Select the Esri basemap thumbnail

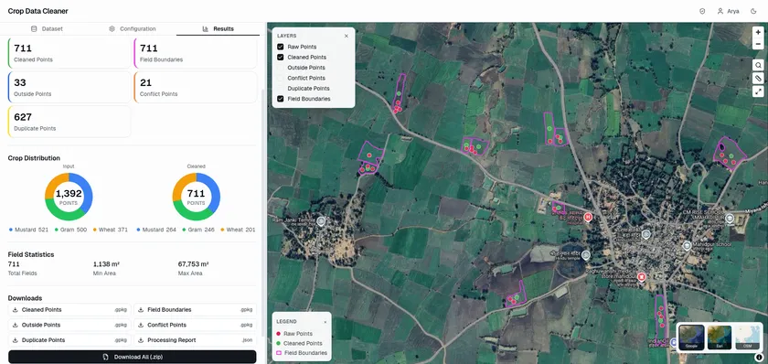(720, 337)
